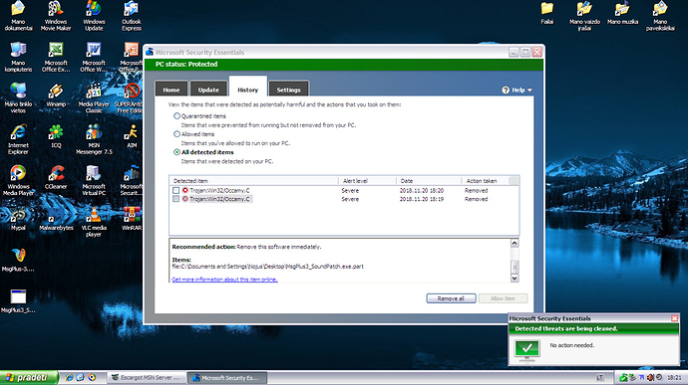Select the Allowed items radio option

[x=176, y=134]
